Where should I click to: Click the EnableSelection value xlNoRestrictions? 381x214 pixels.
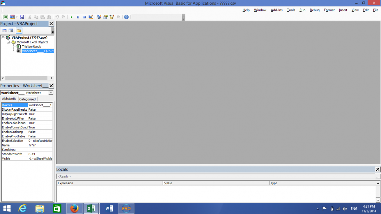pyautogui.click(x=40, y=141)
